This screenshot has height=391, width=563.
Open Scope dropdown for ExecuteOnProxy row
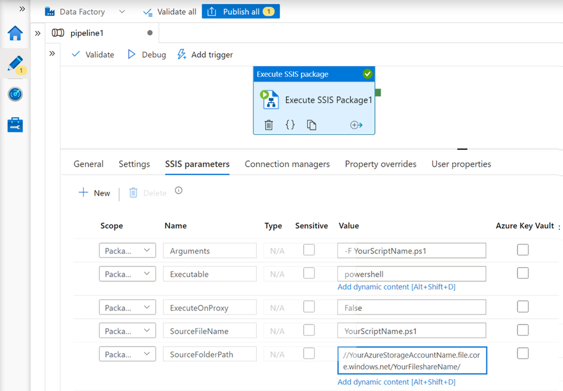127,308
